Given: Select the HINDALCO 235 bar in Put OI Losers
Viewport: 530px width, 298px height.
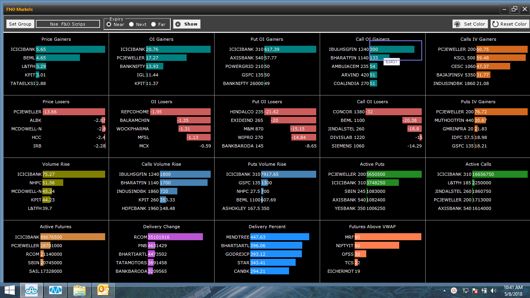Looking at the screenshot, I should pyautogui.click(x=290, y=112).
